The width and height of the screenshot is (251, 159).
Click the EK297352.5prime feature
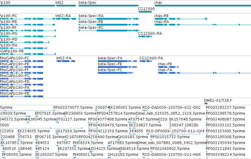point(59,152)
